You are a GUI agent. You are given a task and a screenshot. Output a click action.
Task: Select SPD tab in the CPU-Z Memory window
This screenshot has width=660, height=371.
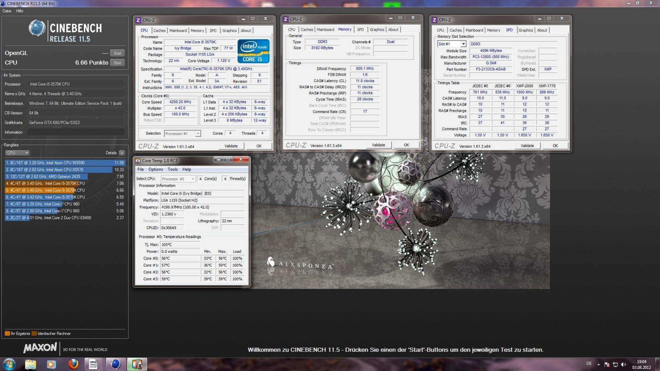pyautogui.click(x=360, y=30)
